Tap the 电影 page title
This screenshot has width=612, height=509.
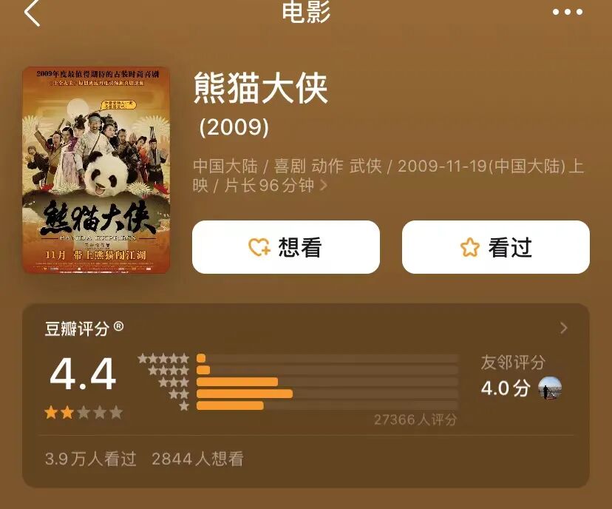(x=306, y=12)
